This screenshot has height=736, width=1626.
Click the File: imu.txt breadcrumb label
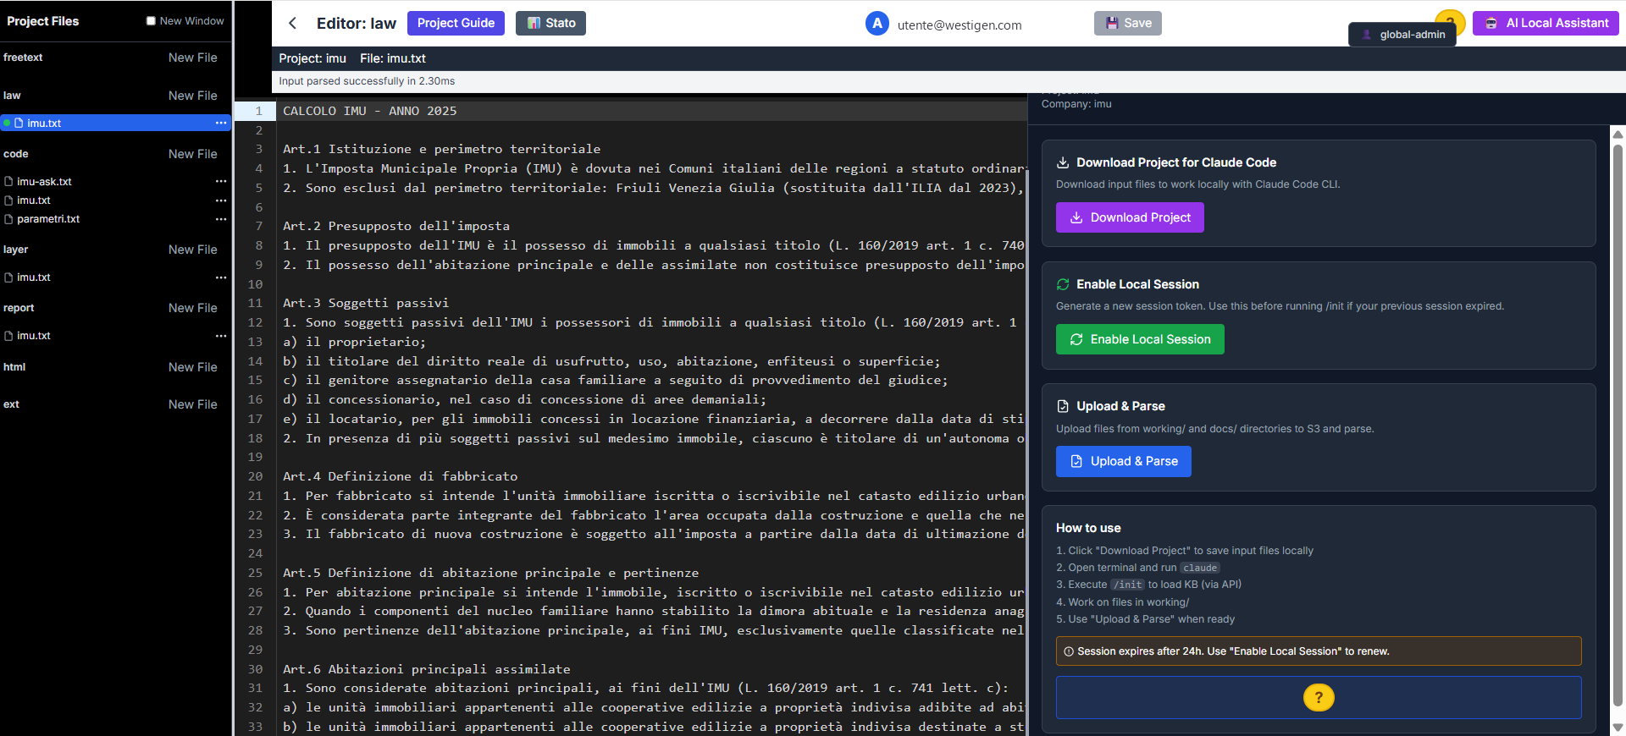393,58
